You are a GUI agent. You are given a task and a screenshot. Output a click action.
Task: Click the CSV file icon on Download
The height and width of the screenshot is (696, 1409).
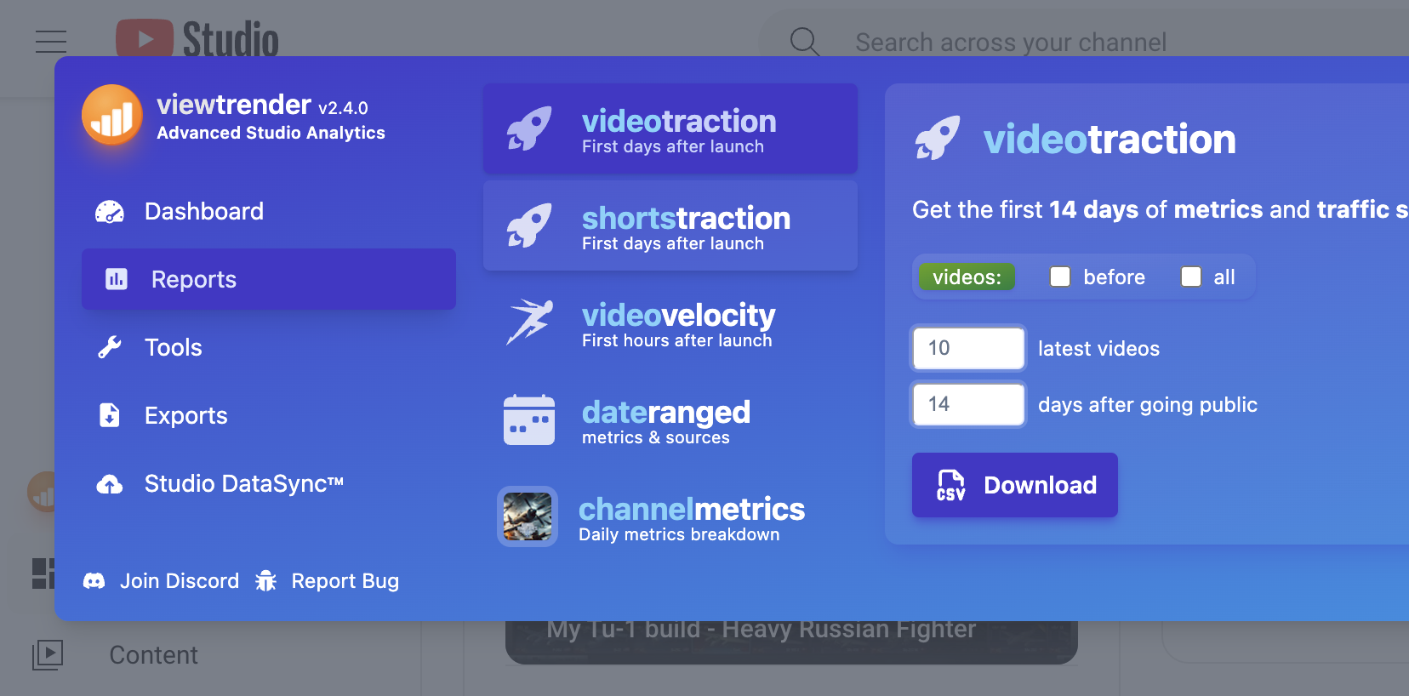(950, 485)
